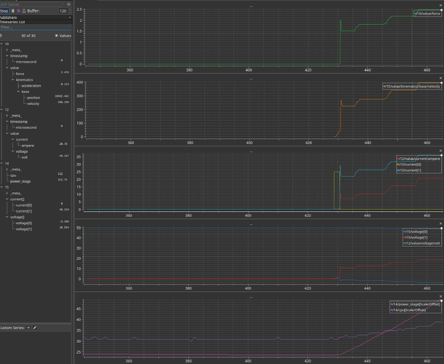Close the current ampere plot with its X
Screen dimensions: 444x364
[440, 151]
